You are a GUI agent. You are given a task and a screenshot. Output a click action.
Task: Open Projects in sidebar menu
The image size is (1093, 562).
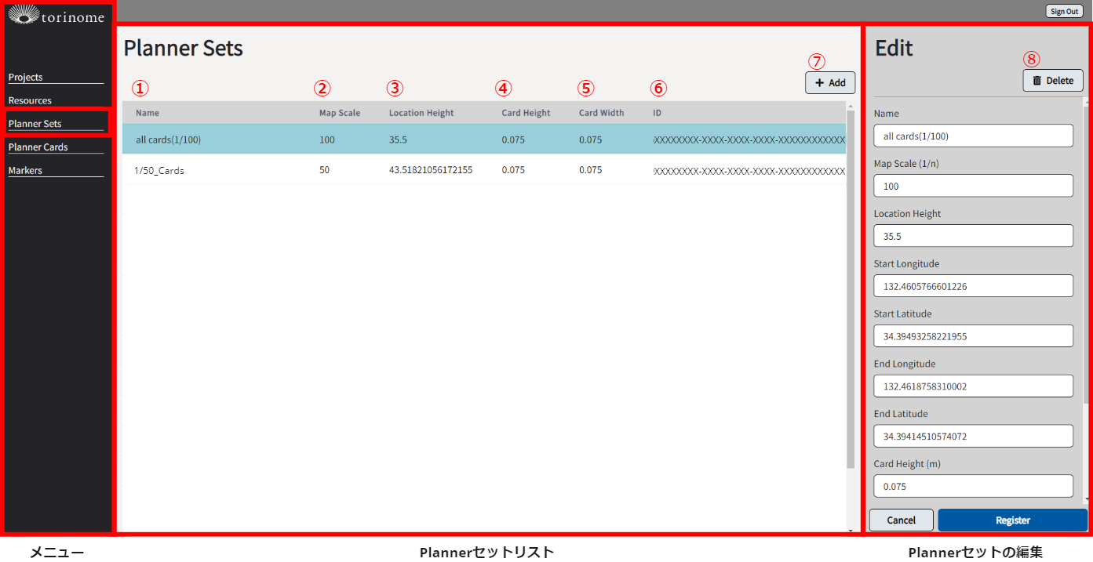[26, 77]
